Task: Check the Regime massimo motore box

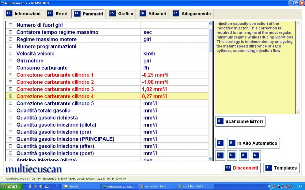Action: click(x=10, y=39)
